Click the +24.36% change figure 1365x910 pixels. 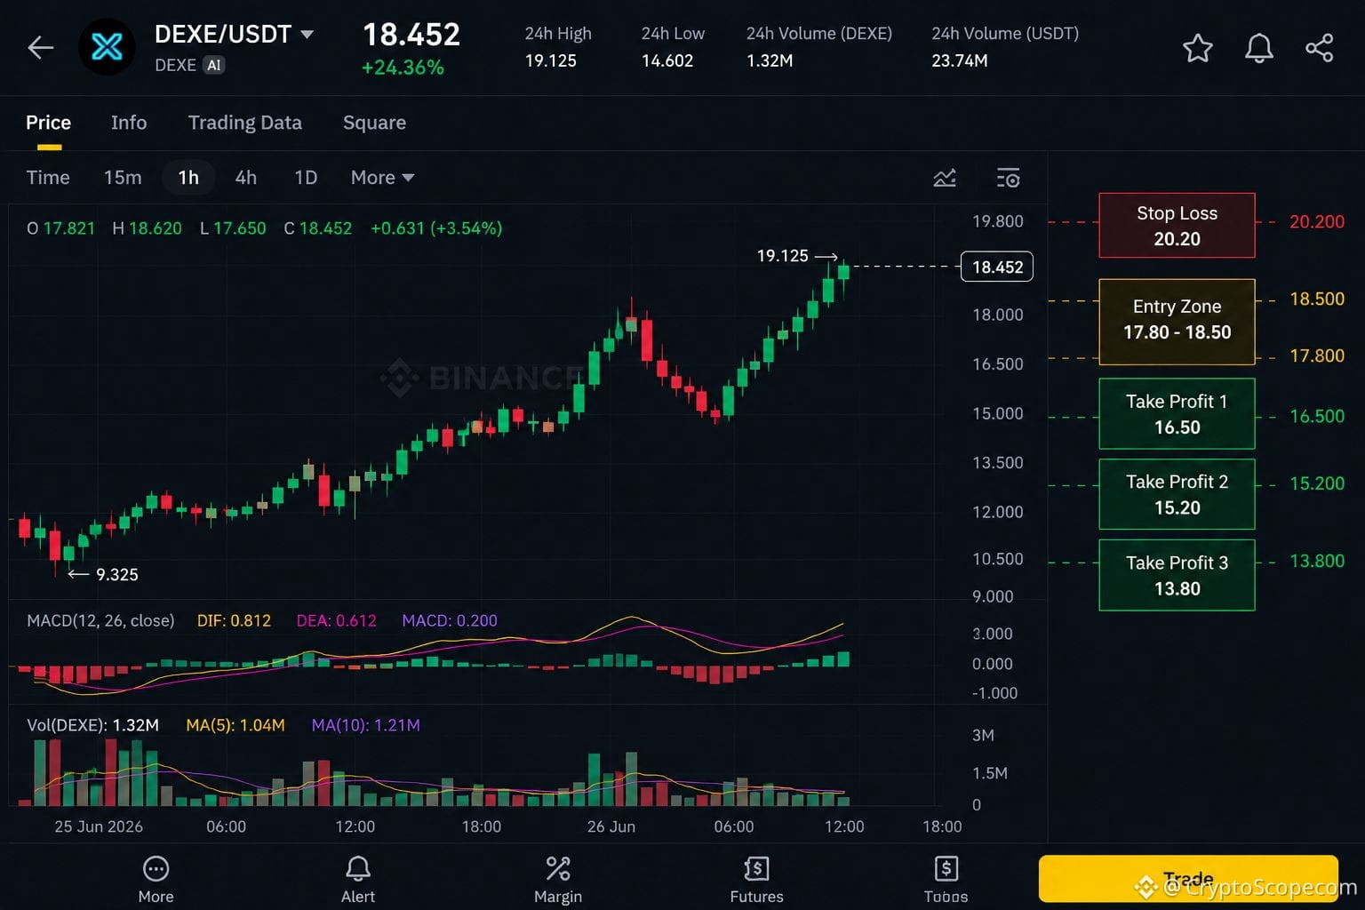[x=403, y=68]
